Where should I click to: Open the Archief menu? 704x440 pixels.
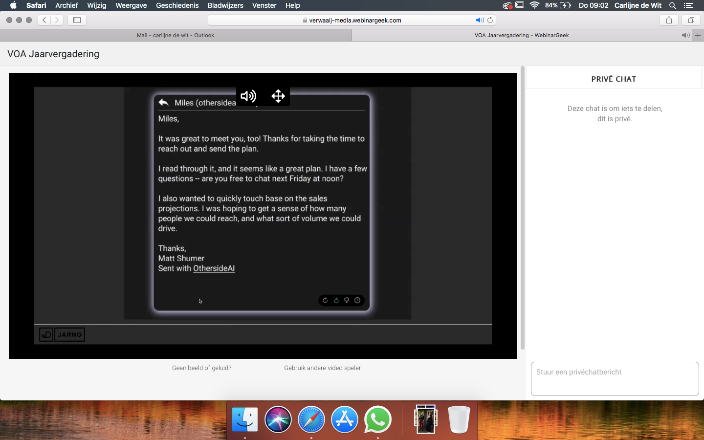66,5
